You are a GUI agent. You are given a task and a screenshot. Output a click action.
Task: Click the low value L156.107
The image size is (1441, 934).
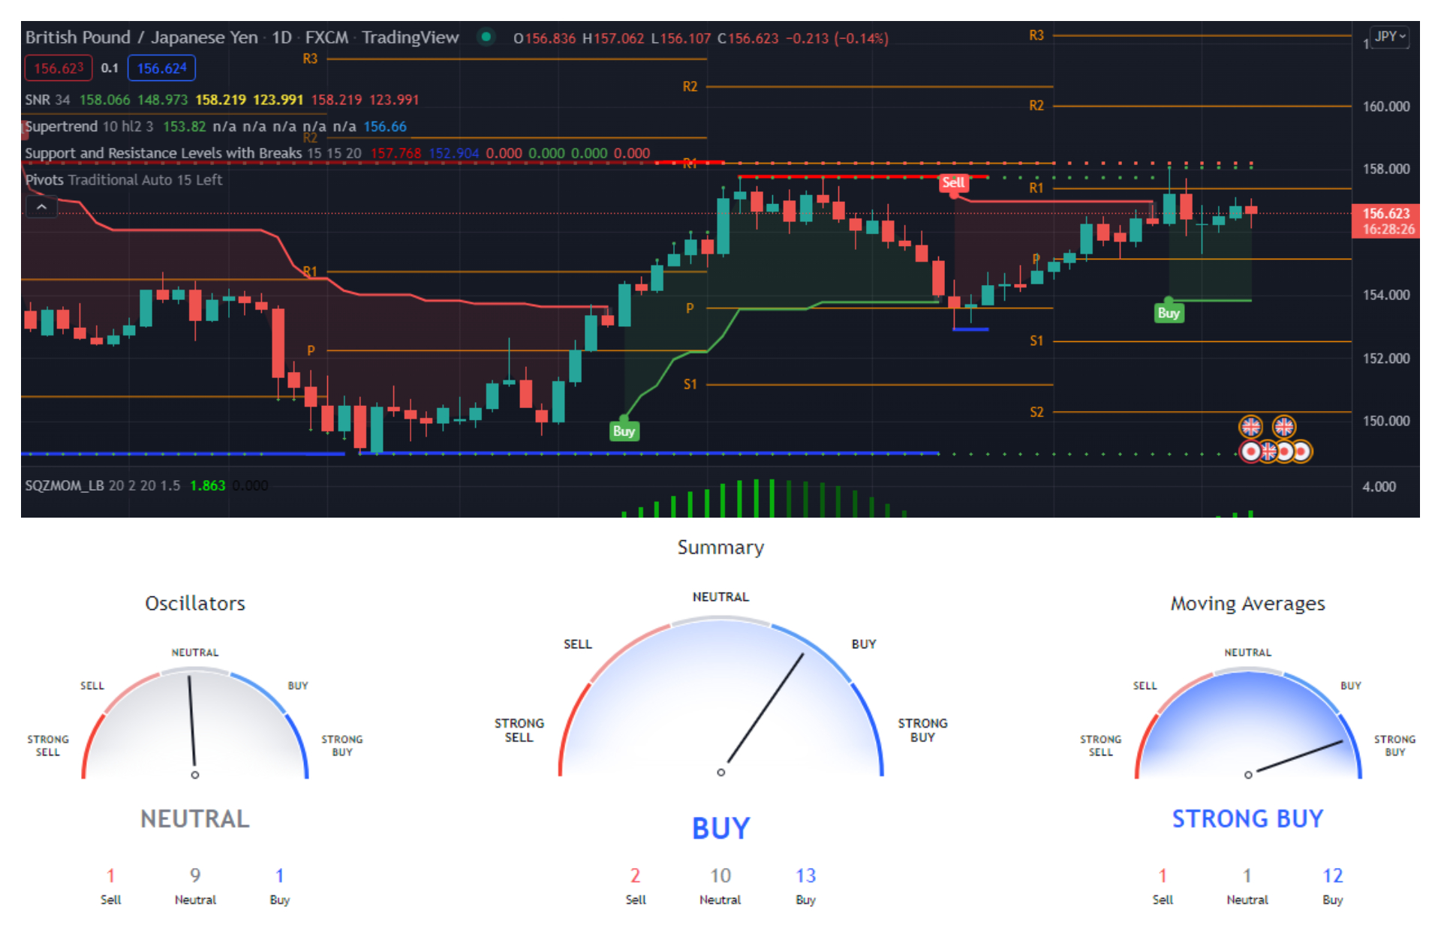pos(681,38)
